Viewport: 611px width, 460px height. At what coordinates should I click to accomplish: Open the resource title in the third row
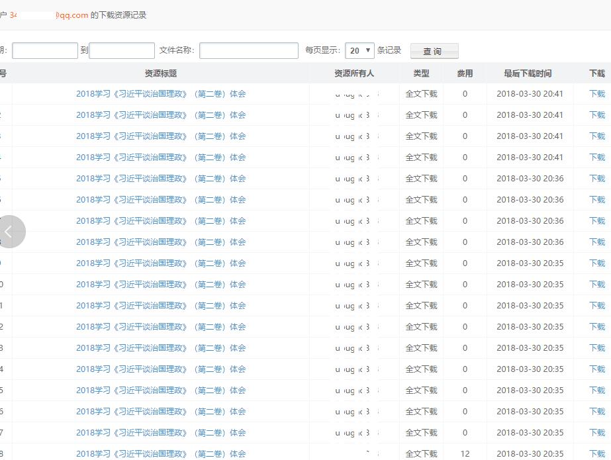point(161,136)
